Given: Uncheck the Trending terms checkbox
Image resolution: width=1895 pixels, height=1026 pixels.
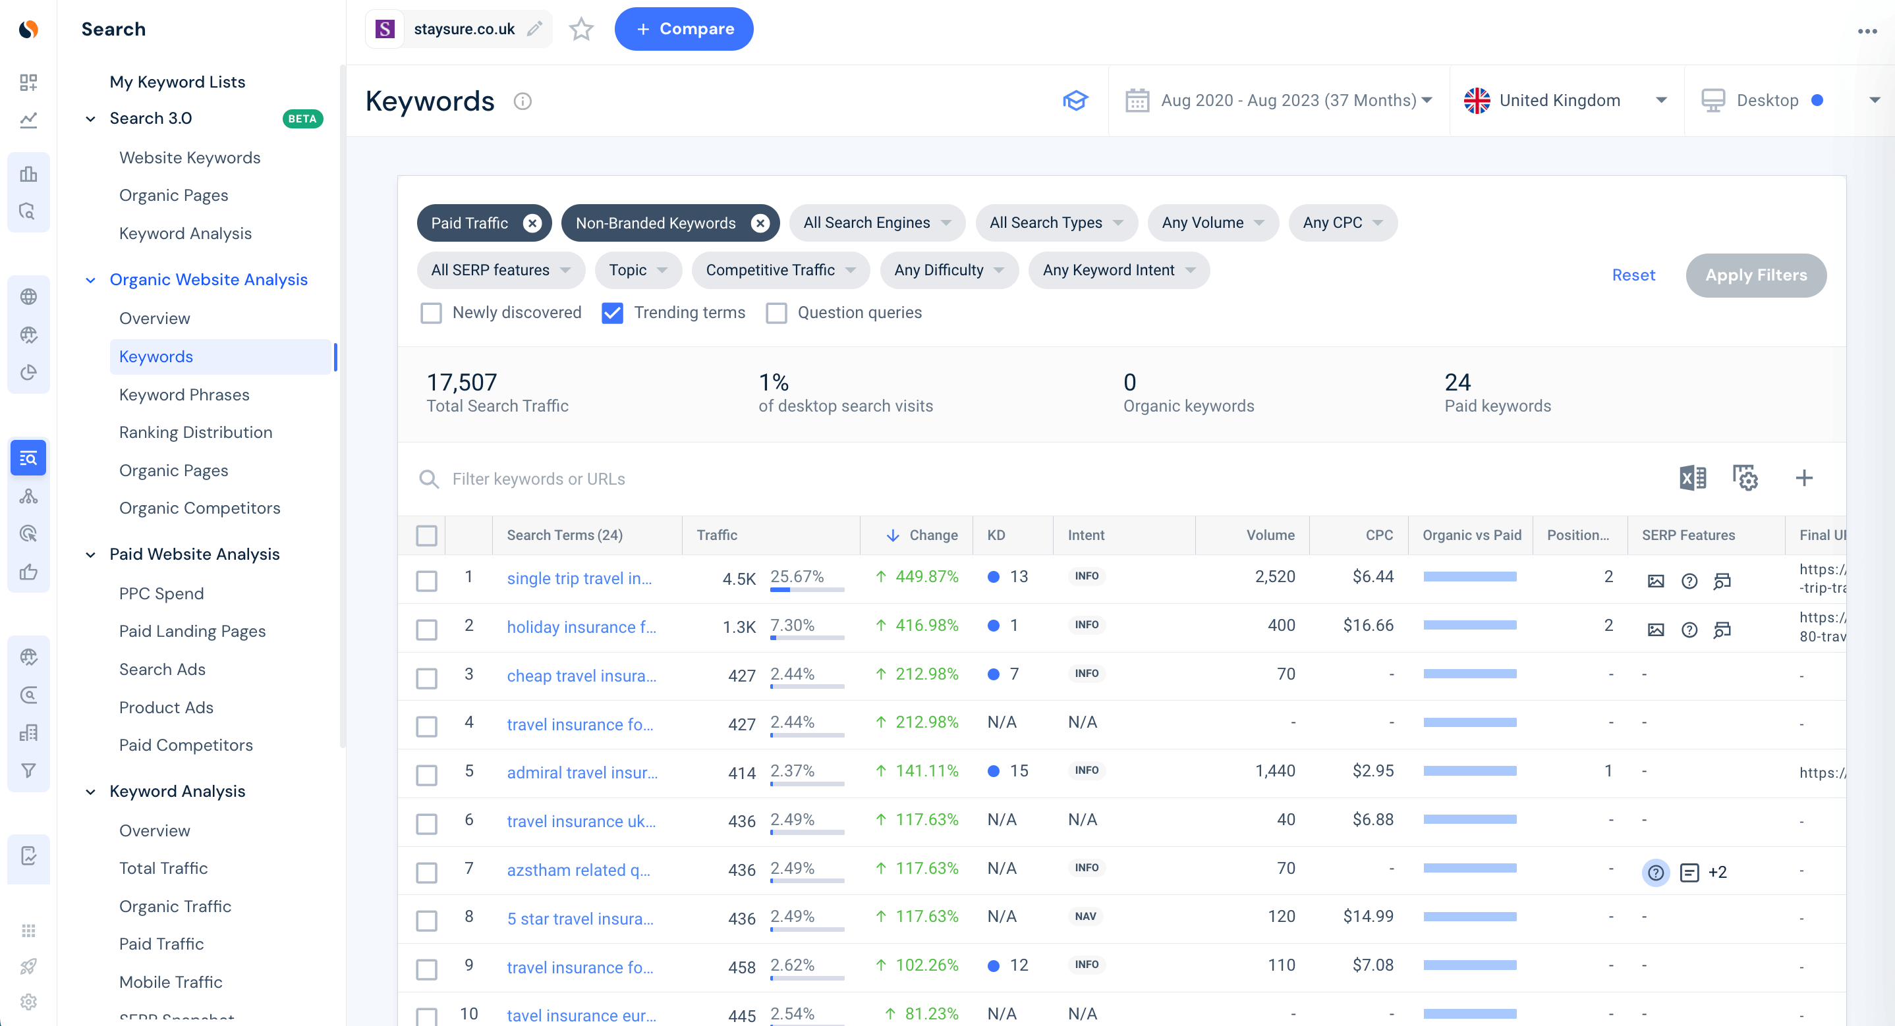Looking at the screenshot, I should click(x=612, y=313).
